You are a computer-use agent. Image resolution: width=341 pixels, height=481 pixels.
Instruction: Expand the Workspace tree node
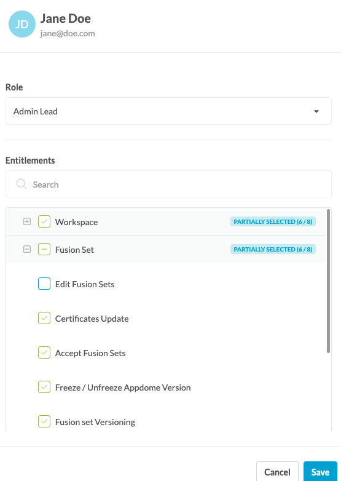[27, 221]
